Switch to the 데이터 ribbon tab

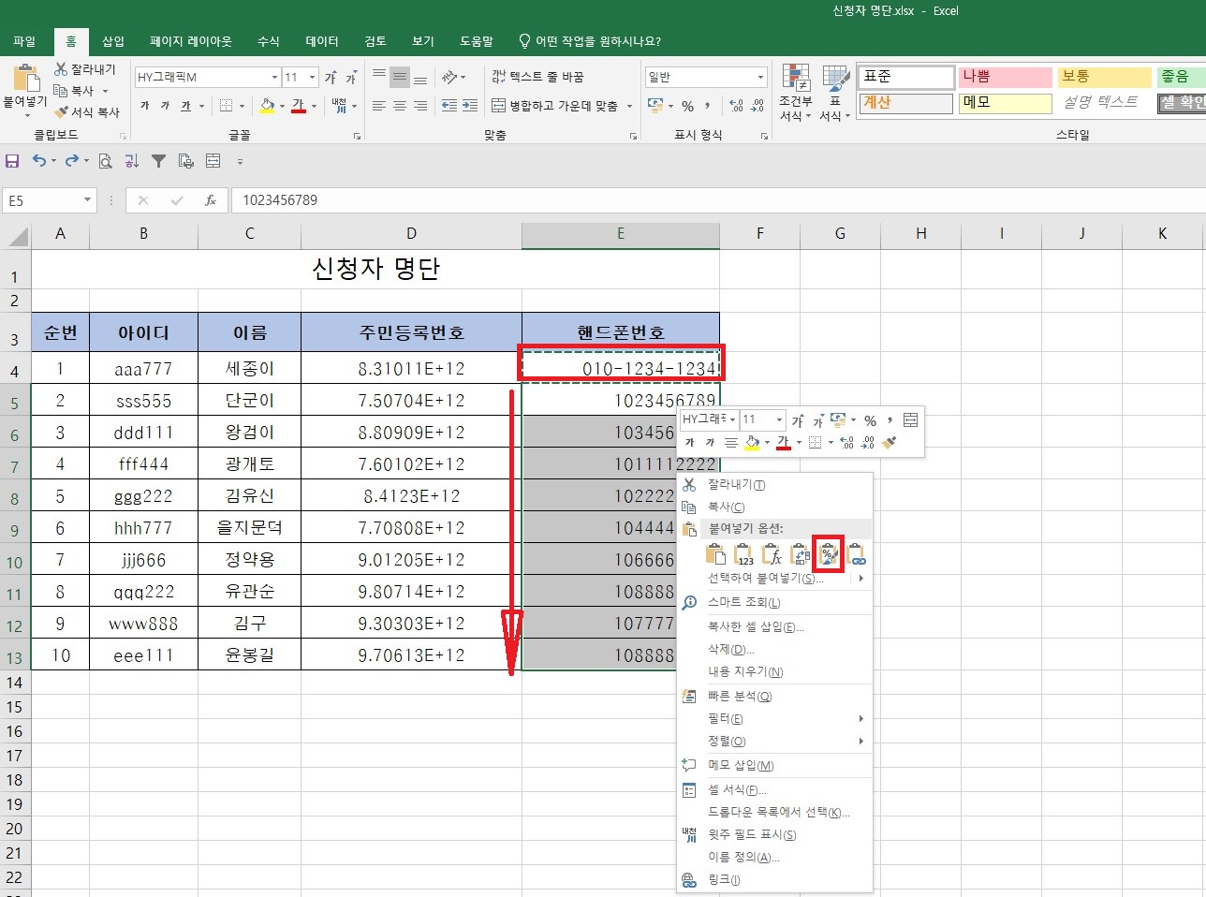click(322, 41)
